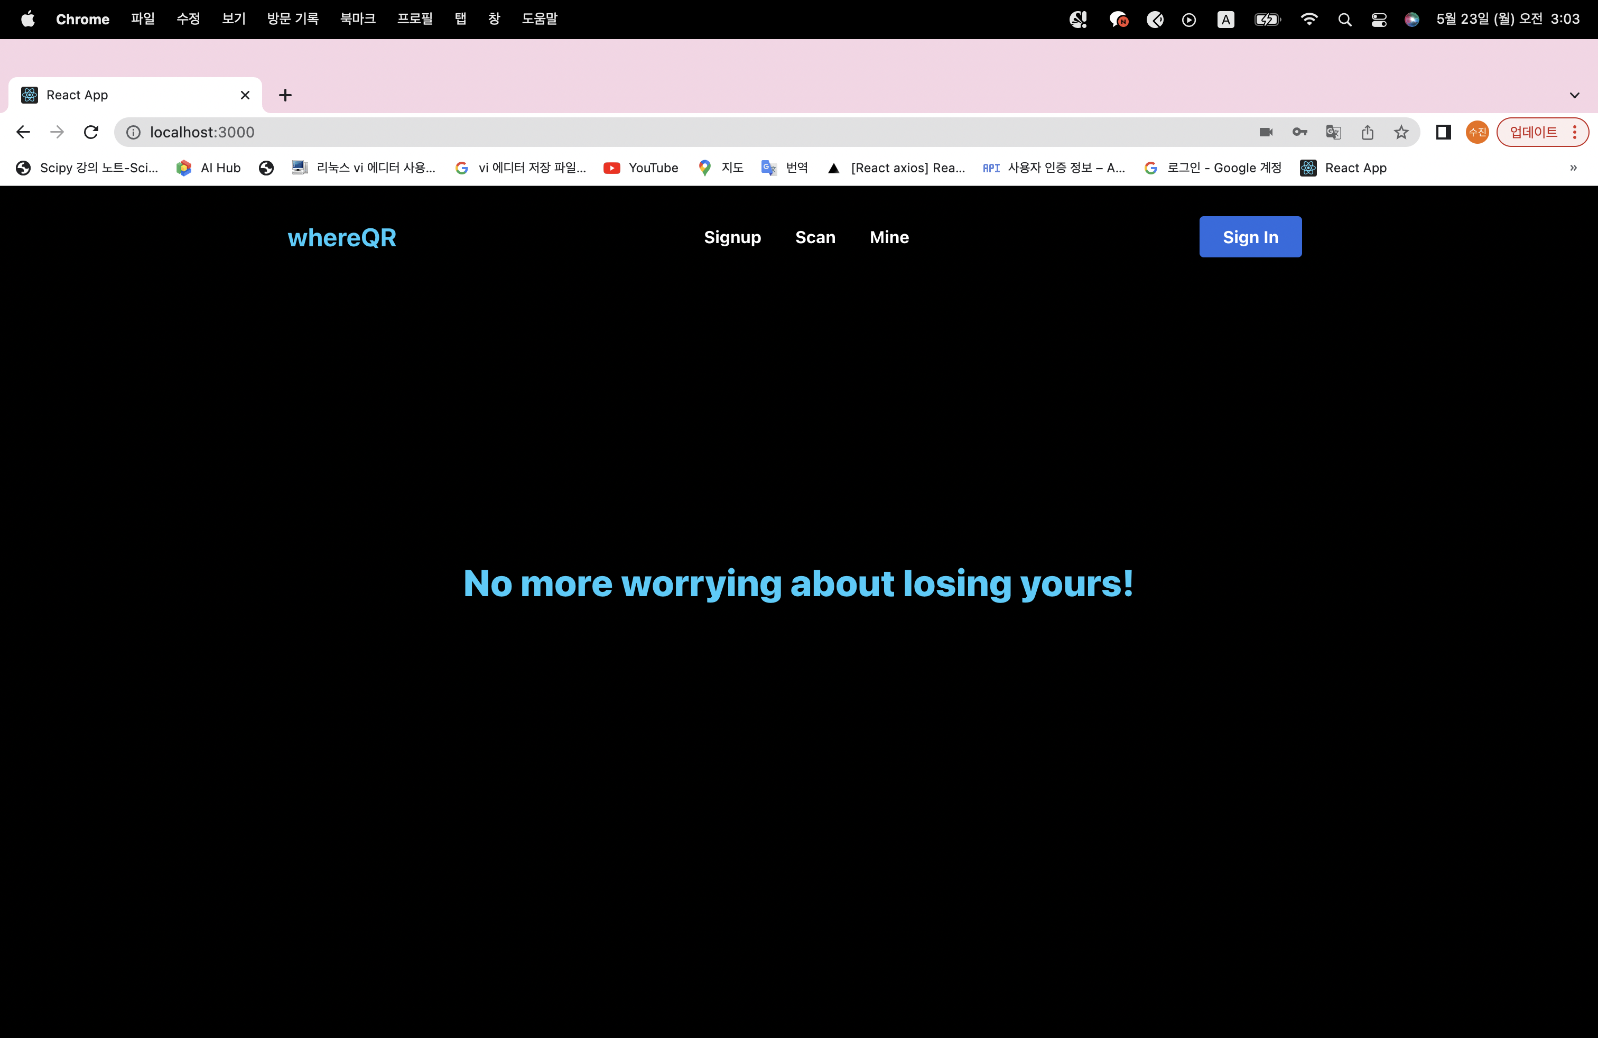
Task: Go back to previous page
Action: (23, 132)
